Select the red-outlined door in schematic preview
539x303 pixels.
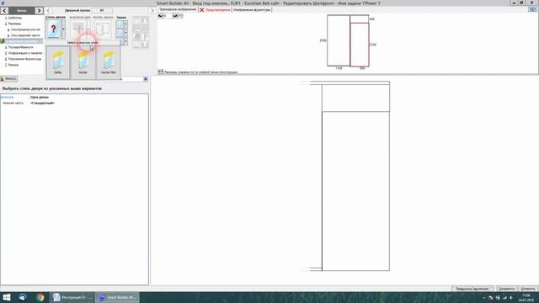(360, 45)
